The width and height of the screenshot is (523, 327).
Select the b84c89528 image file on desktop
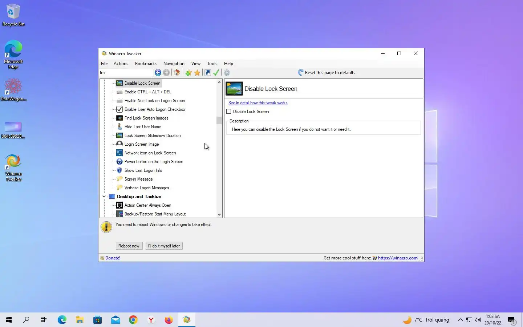click(x=13, y=130)
